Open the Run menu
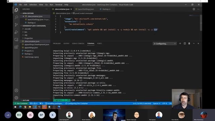 (x=51, y=5)
